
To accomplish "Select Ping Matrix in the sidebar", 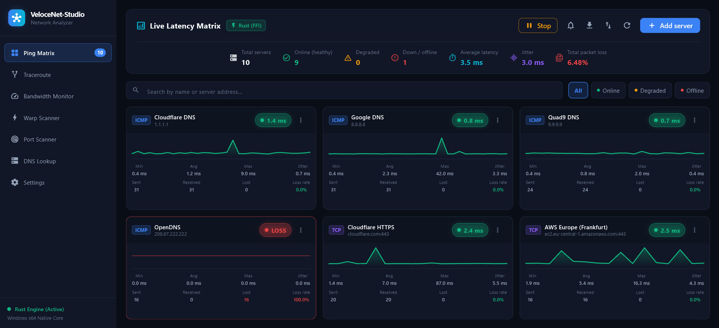I will point(58,53).
